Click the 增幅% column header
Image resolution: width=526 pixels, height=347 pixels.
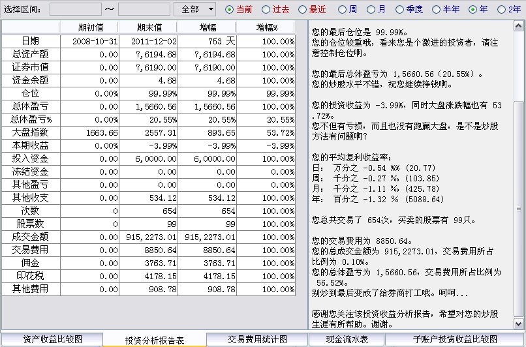[x=266, y=27]
